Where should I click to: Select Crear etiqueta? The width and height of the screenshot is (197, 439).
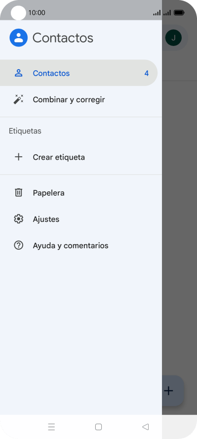coord(81,157)
